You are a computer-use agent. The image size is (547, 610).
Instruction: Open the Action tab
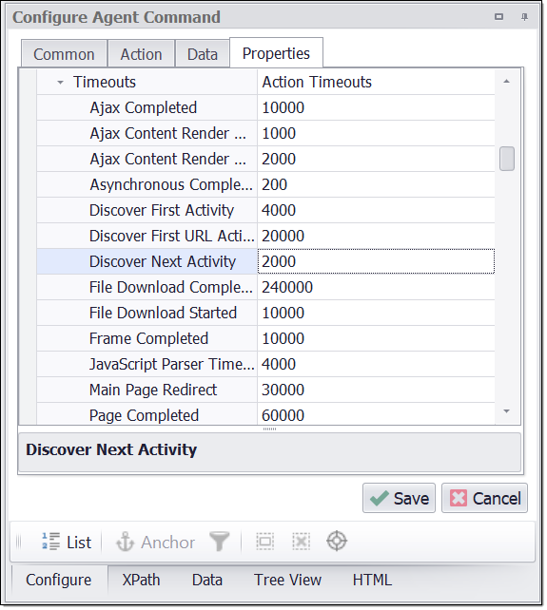point(141,54)
